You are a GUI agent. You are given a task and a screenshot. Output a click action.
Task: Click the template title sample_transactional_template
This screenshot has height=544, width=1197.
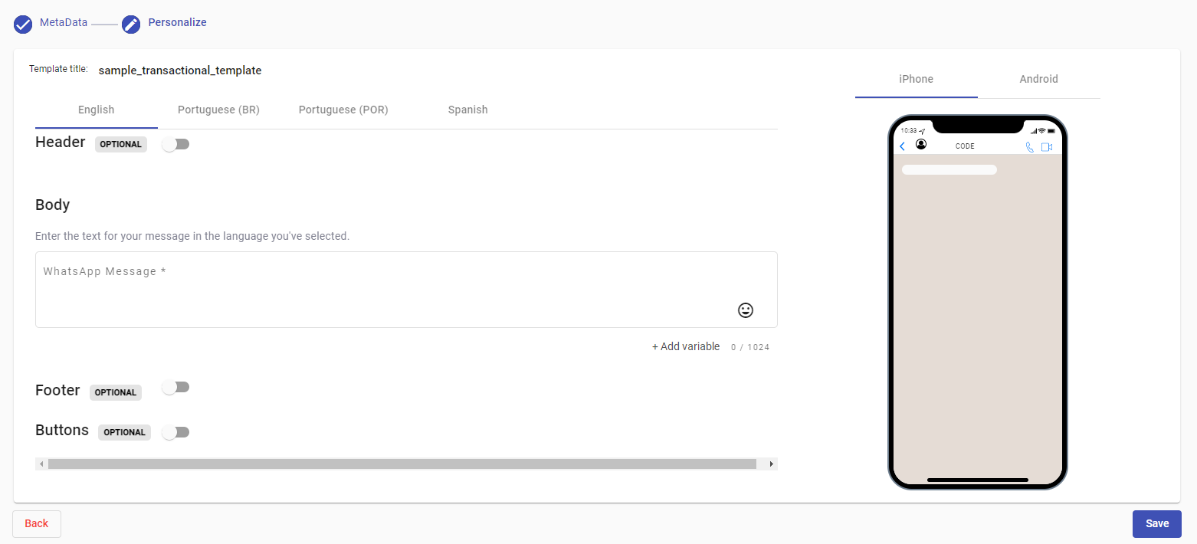(180, 70)
